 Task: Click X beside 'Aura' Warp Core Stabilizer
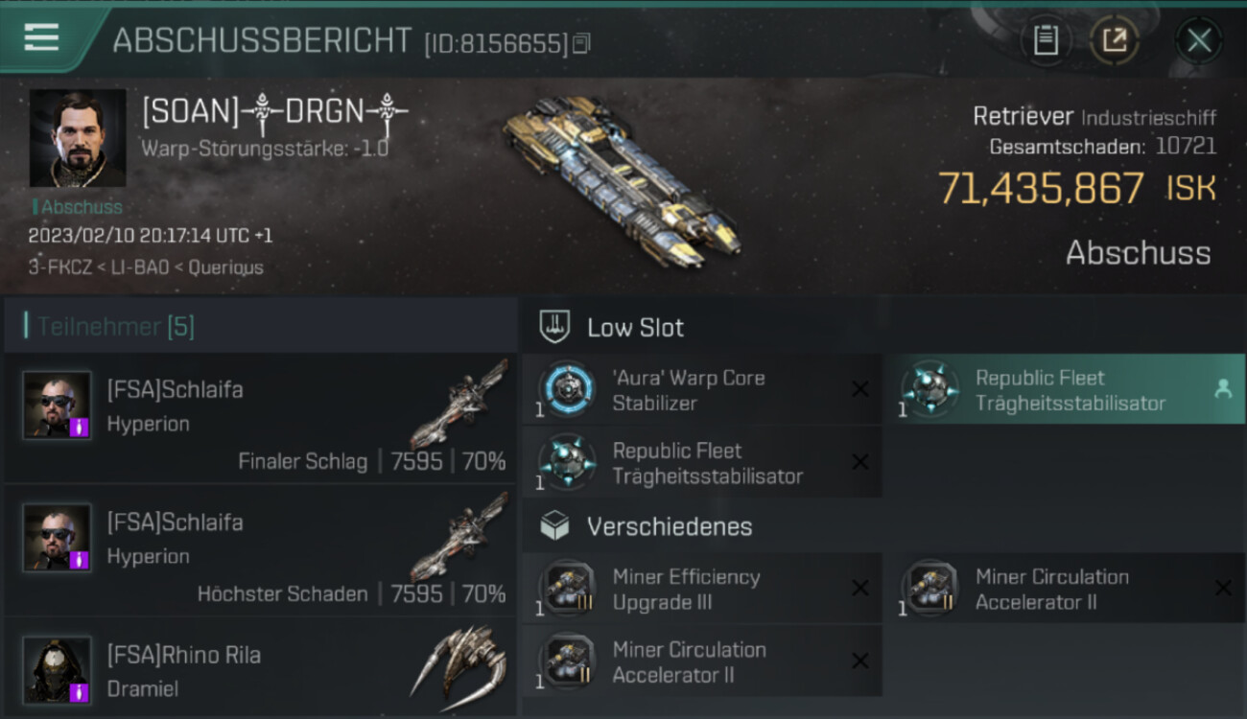tap(860, 389)
